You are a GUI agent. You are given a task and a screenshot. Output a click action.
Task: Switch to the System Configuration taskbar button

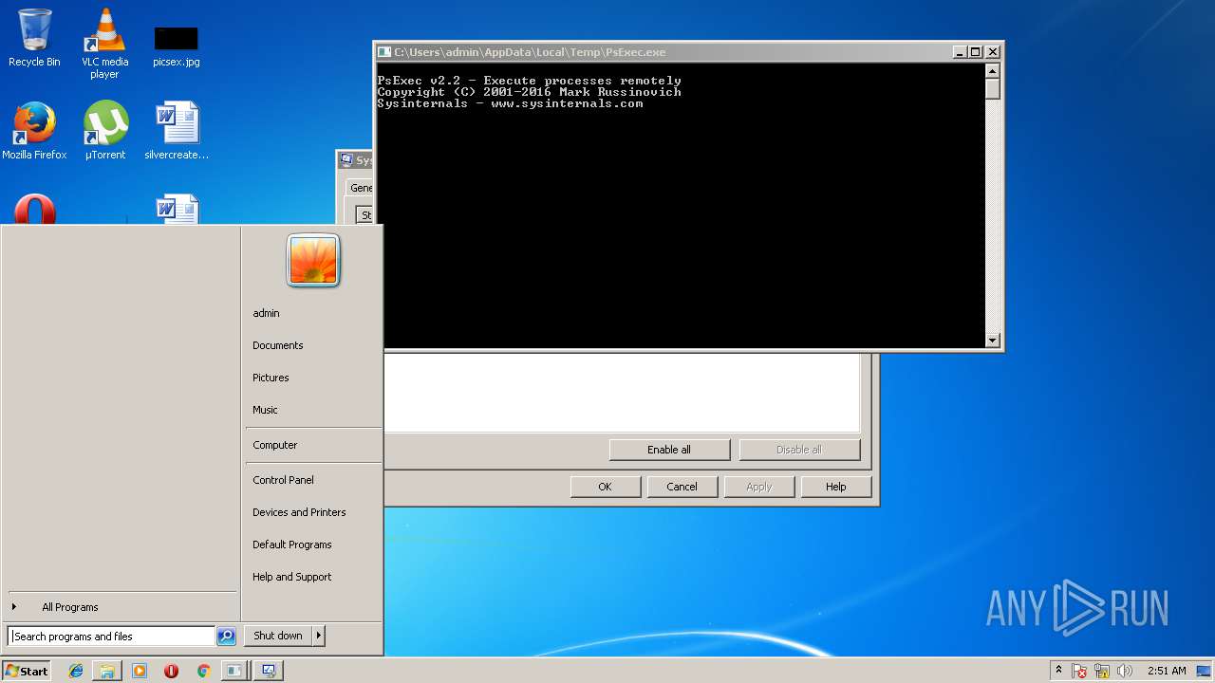269,671
